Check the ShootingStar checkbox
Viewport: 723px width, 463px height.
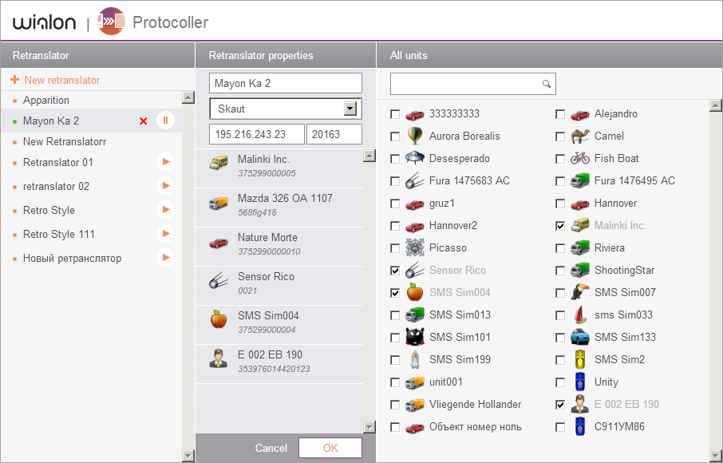[560, 271]
